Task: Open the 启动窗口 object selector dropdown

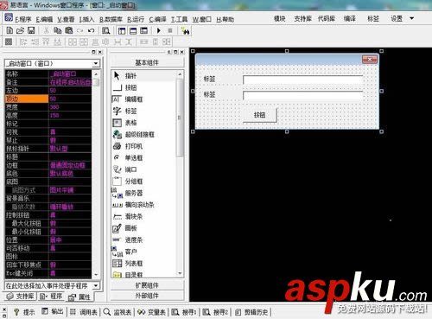Action: click(x=96, y=63)
